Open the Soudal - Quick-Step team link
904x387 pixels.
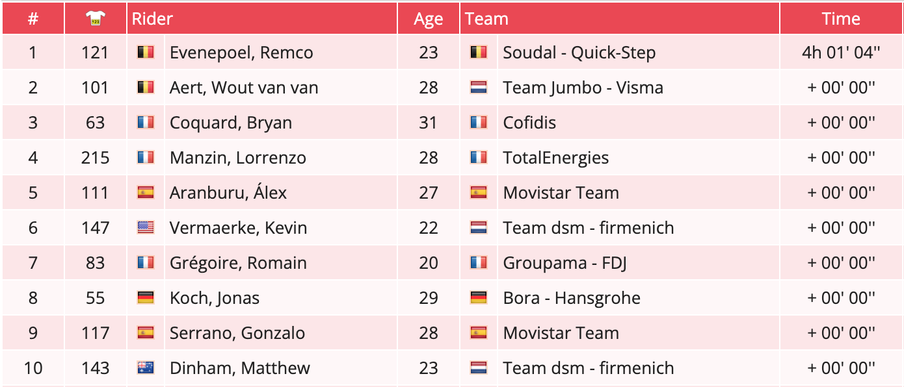point(579,53)
